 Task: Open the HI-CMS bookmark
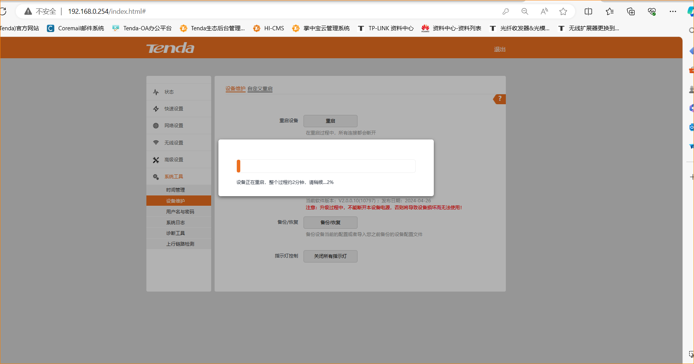coord(269,28)
